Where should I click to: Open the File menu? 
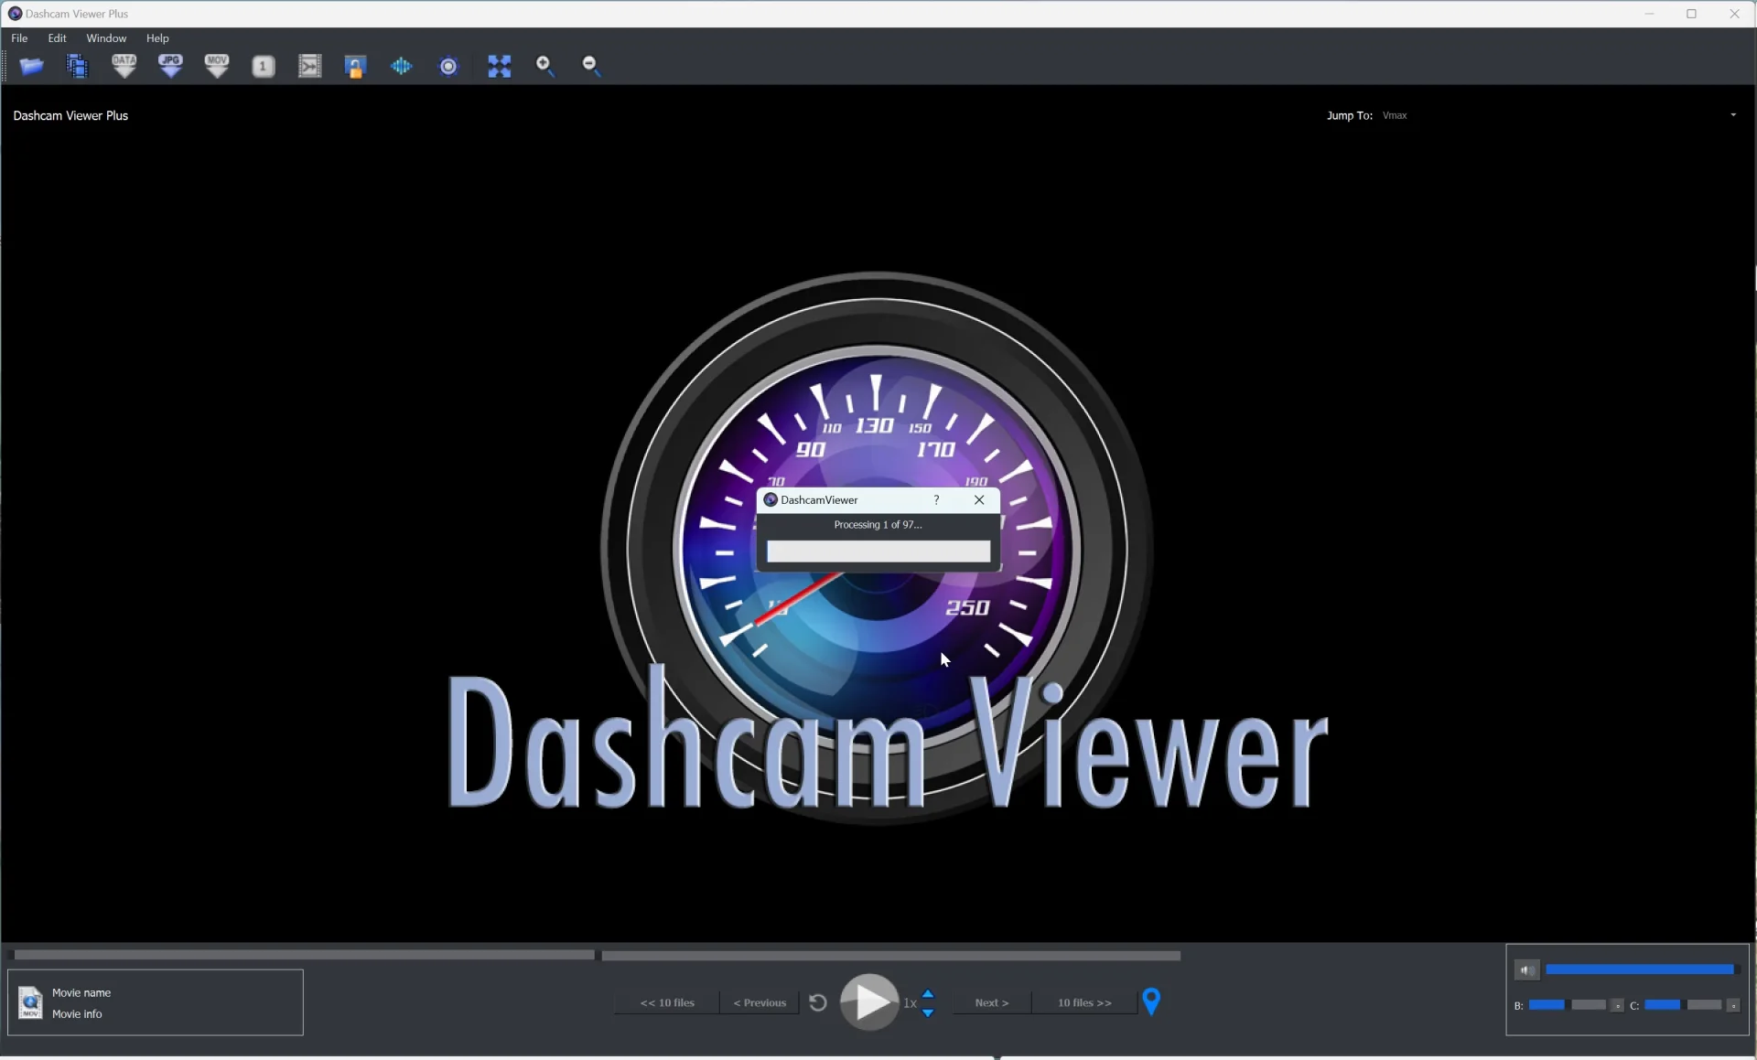pos(19,38)
